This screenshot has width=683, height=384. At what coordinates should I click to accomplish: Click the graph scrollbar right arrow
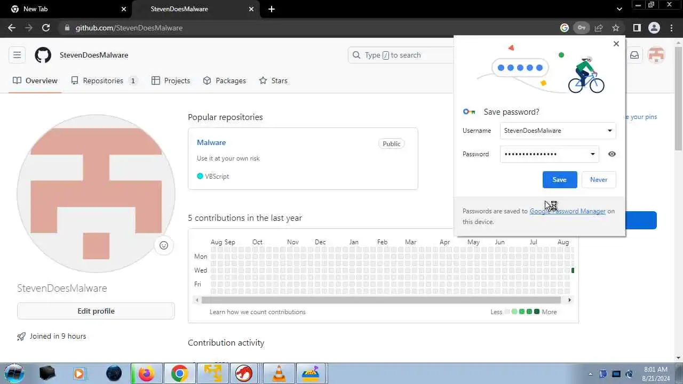coord(569,300)
